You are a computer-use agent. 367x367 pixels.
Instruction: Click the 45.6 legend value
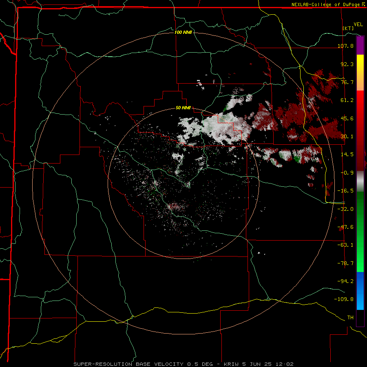coord(347,118)
